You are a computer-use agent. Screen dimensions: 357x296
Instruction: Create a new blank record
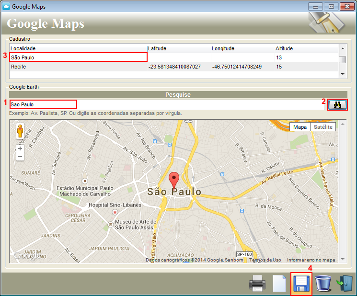coord(279,283)
